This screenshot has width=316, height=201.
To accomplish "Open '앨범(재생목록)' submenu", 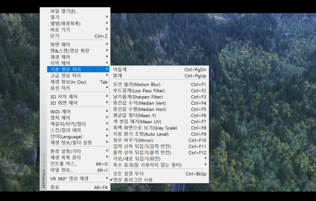I will [78, 24].
